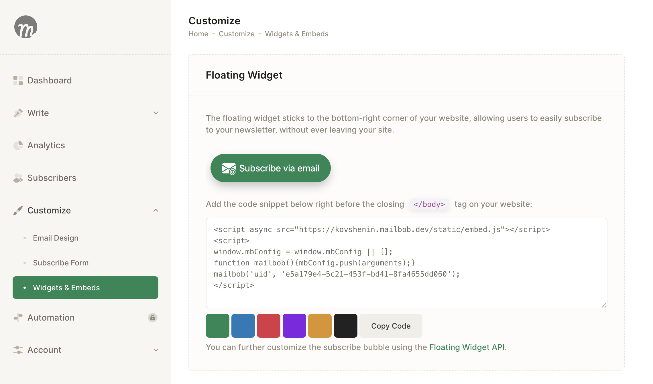Click the envelope icon in the Subscribe button
The height and width of the screenshot is (384, 653).
pos(229,169)
